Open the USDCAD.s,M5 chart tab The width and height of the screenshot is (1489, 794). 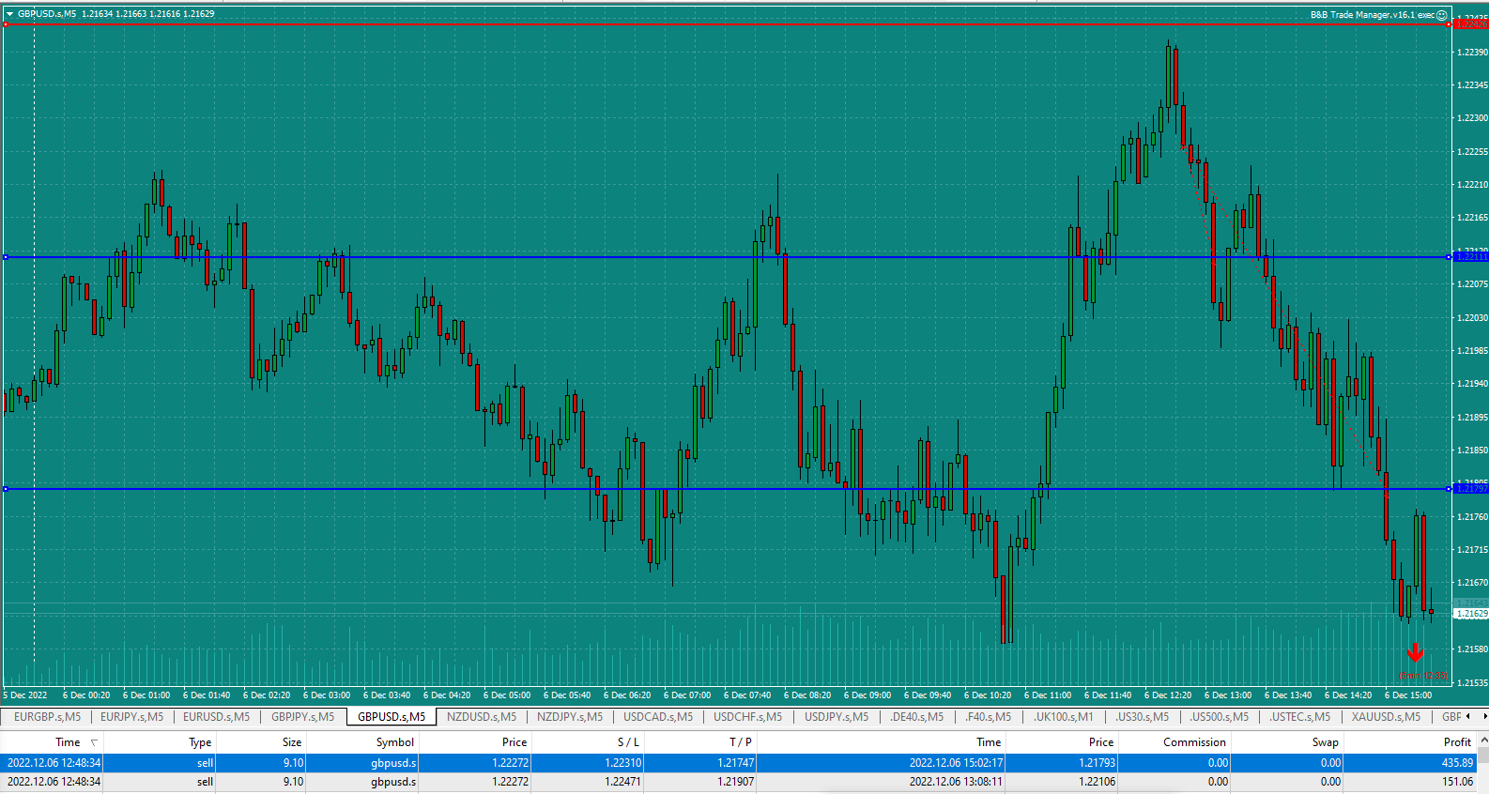point(658,717)
